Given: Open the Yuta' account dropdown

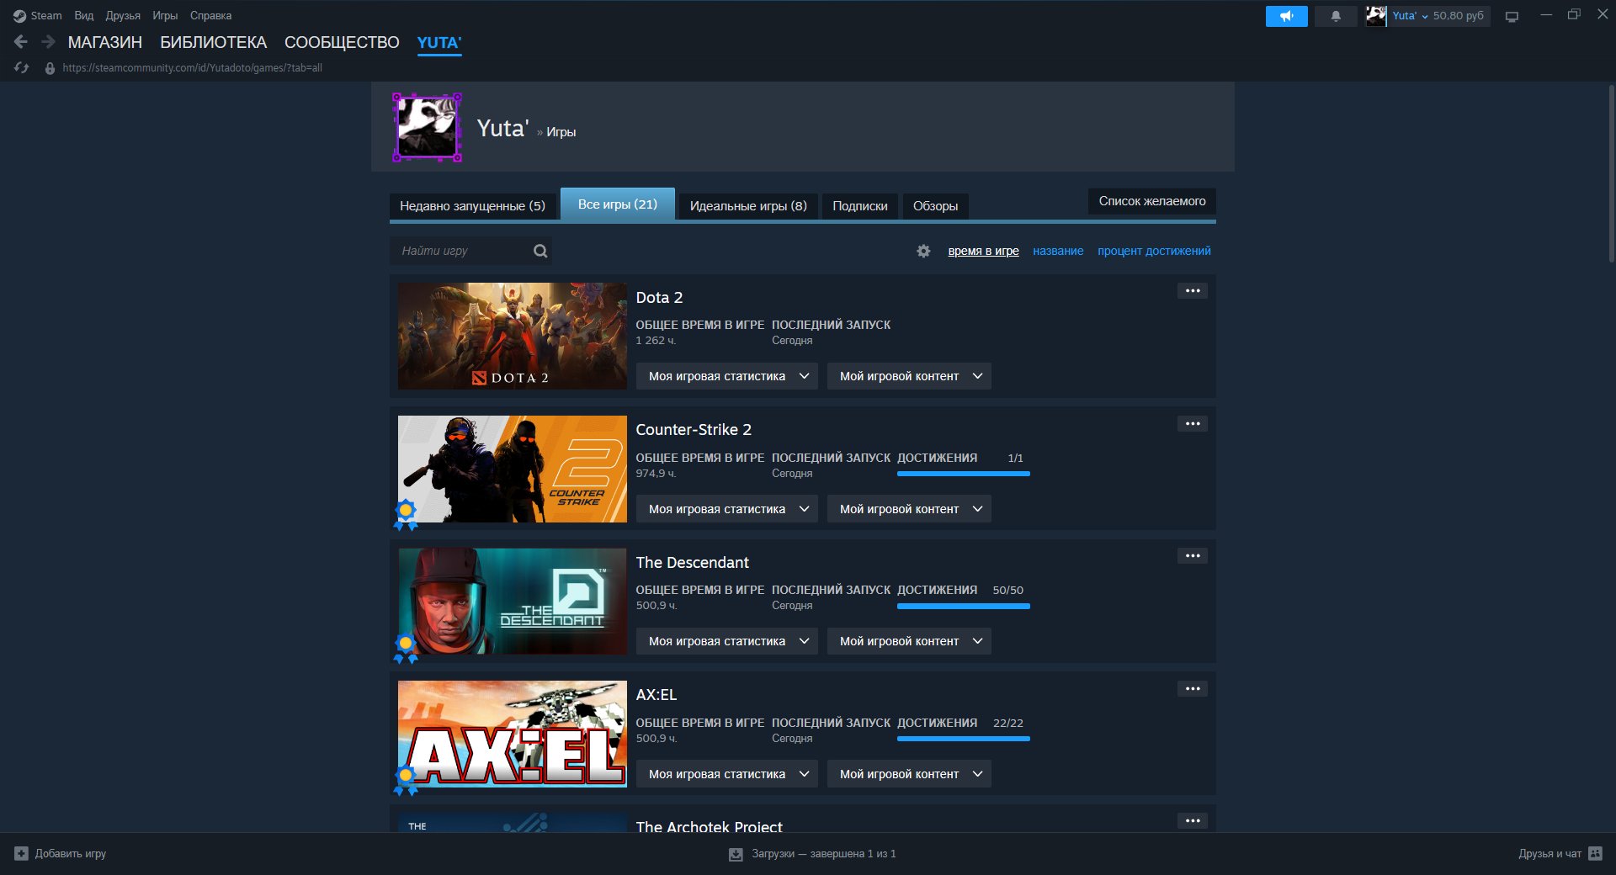Looking at the screenshot, I should coord(1410,16).
